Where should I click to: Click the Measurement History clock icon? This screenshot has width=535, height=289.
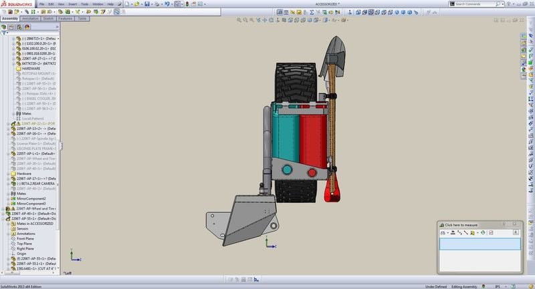483,232
